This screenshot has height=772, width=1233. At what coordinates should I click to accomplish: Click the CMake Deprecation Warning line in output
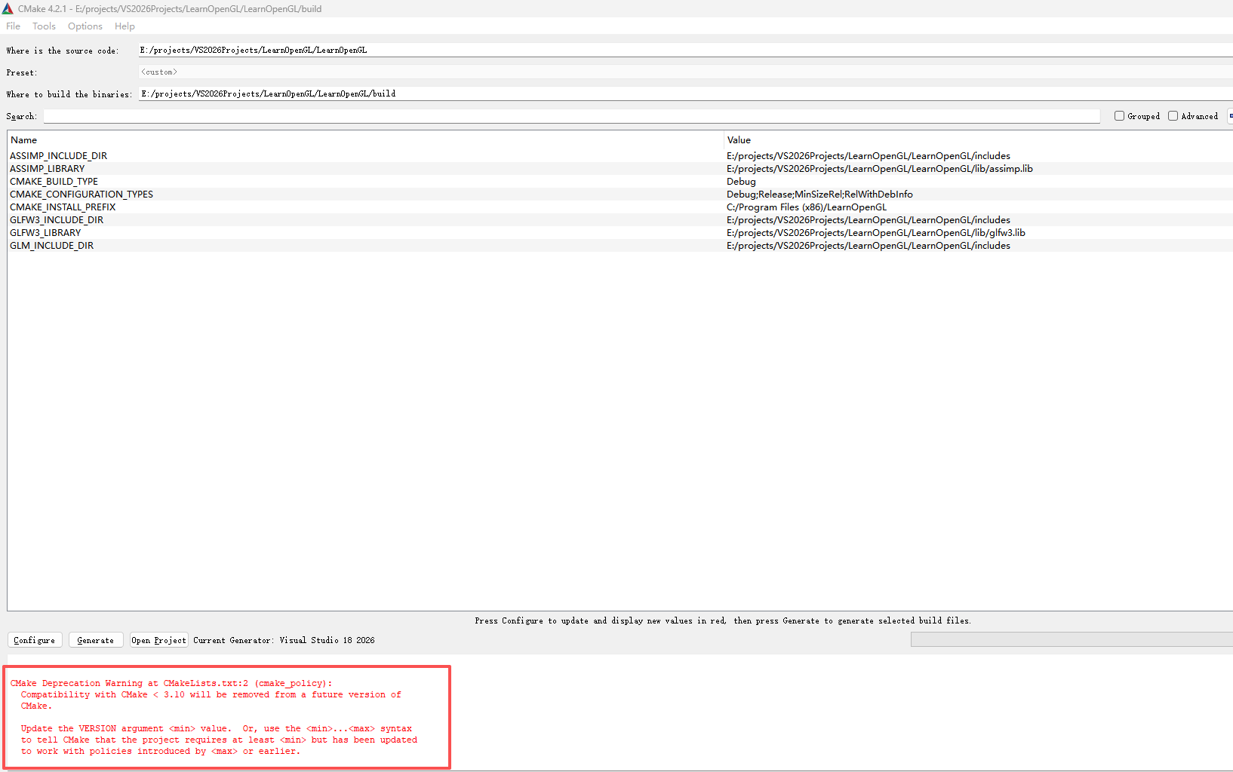tap(171, 684)
